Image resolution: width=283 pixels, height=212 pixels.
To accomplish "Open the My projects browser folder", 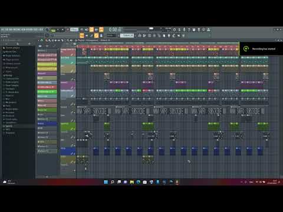I will pyautogui.click(x=9, y=102).
